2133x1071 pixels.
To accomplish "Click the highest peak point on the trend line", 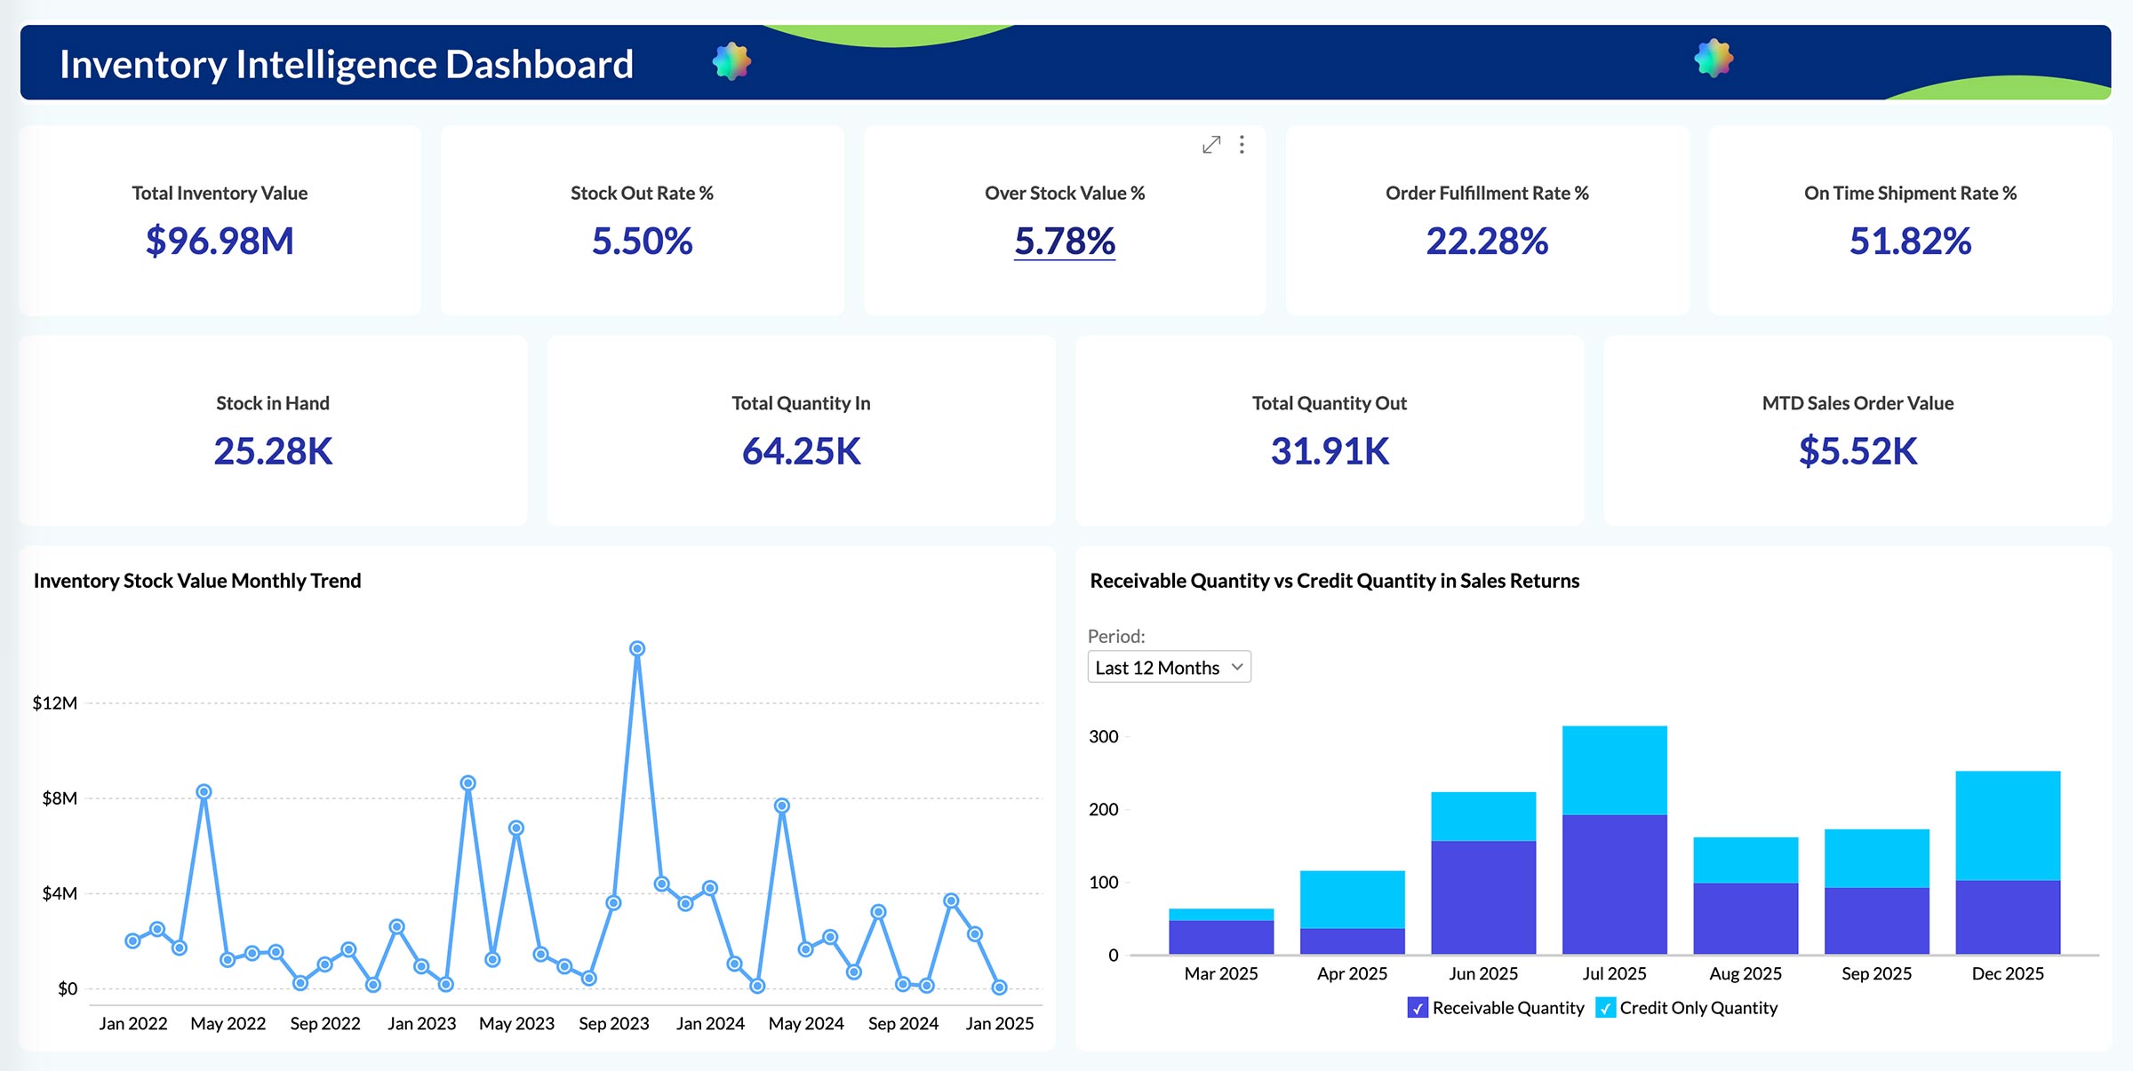I will 637,649.
